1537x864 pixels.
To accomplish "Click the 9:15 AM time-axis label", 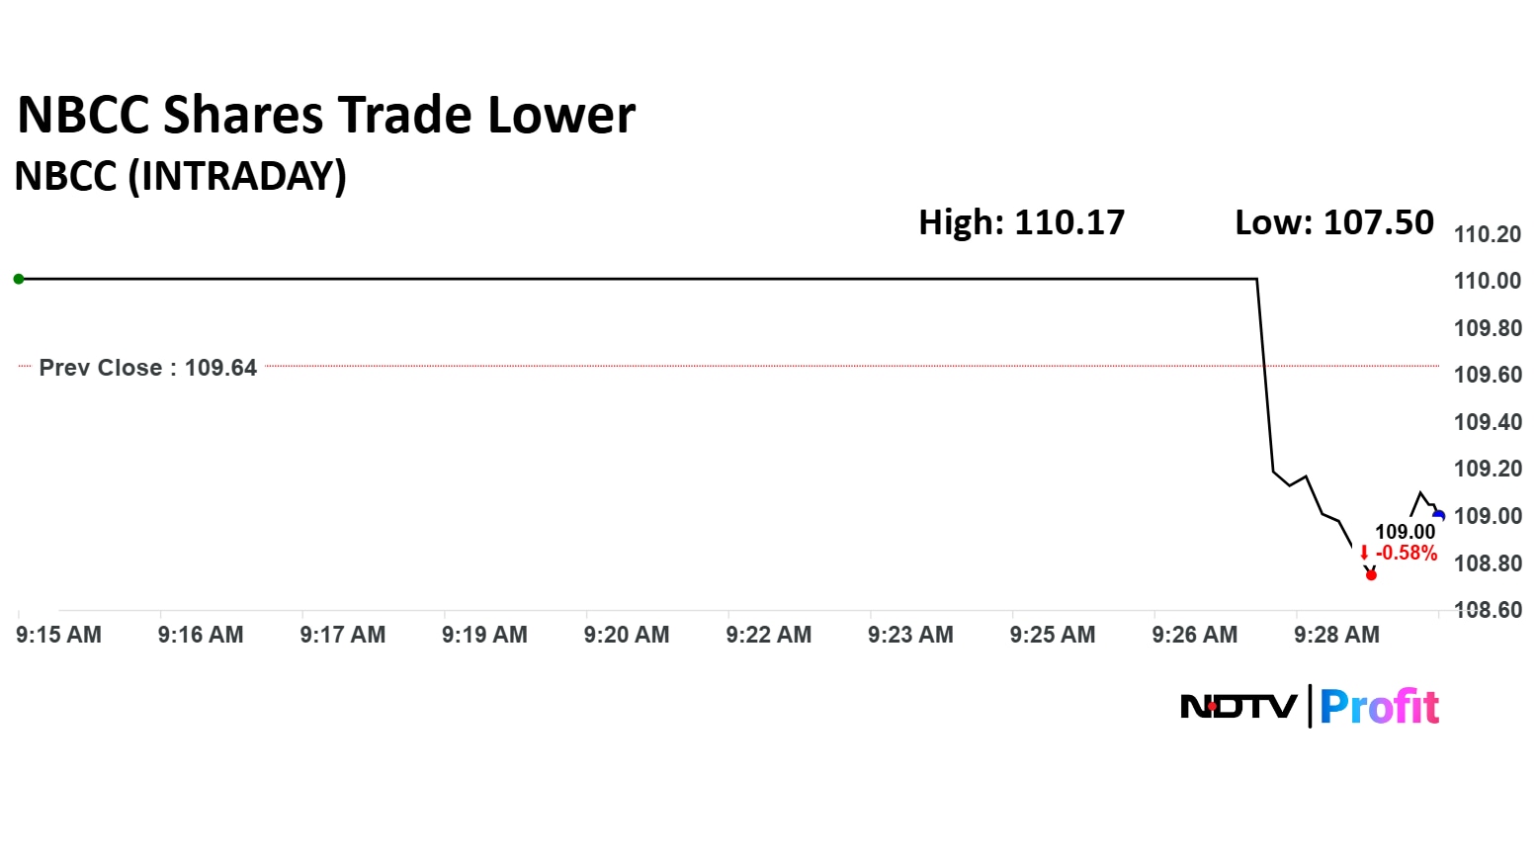I will (x=58, y=635).
